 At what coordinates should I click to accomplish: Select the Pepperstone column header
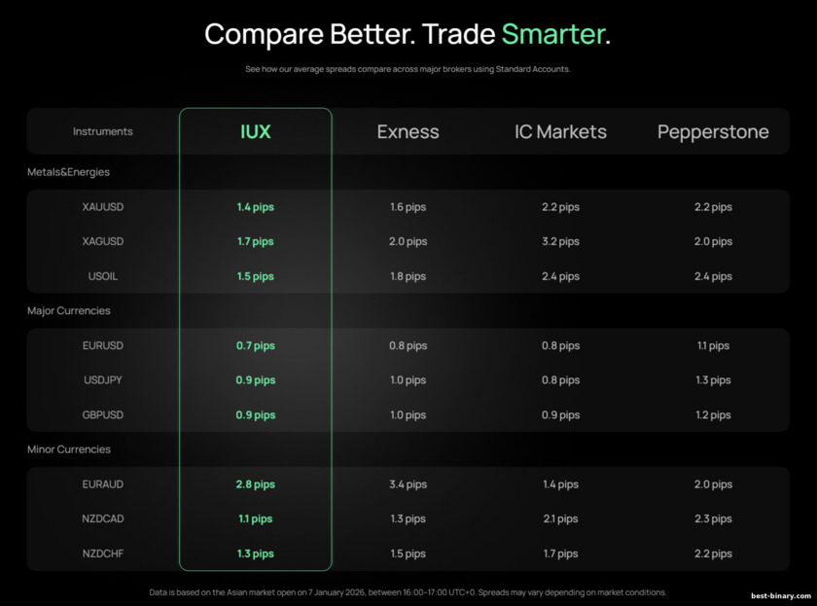[x=713, y=131]
